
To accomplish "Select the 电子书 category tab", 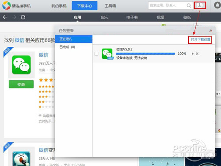I will tap(132, 17).
